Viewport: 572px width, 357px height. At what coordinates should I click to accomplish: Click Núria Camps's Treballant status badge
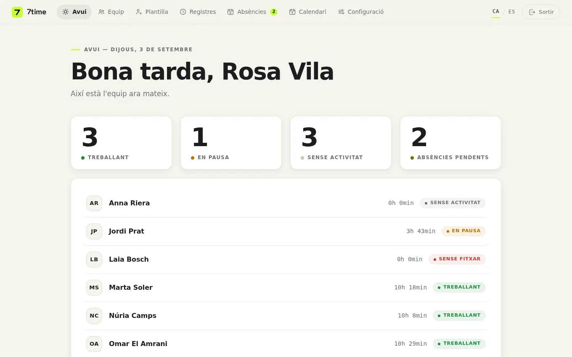[459, 315]
